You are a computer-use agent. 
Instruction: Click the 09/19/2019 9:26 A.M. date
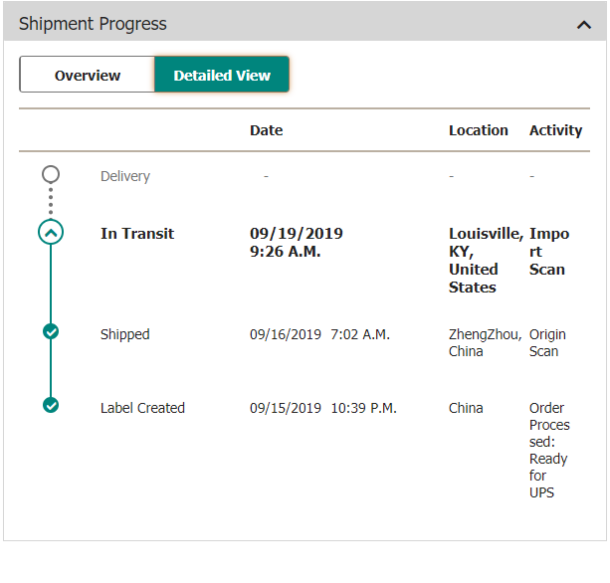coord(297,243)
